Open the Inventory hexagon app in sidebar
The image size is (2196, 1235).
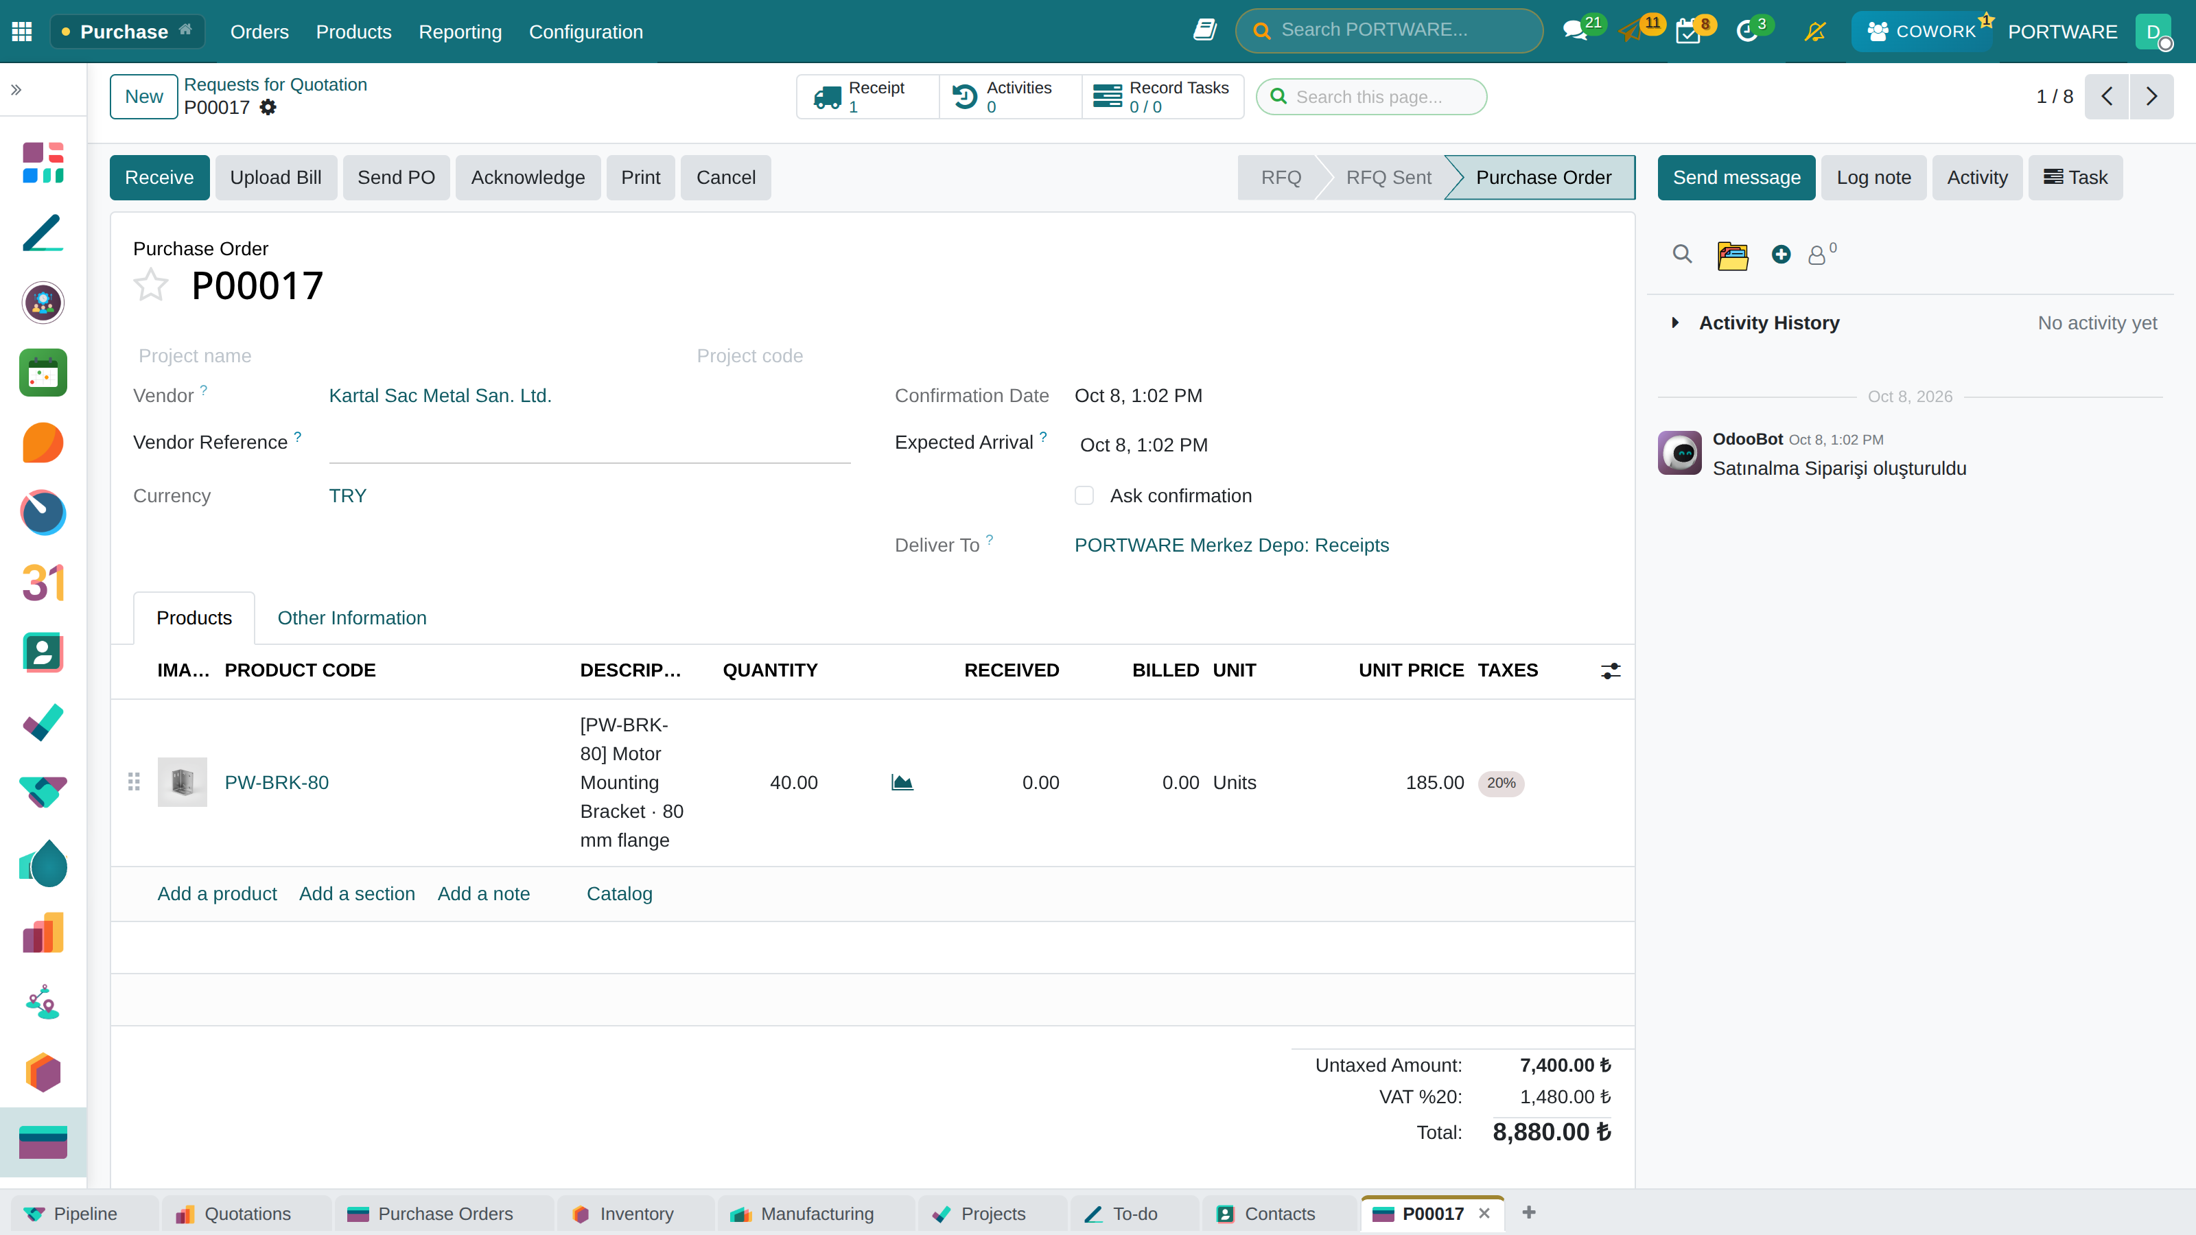click(43, 1072)
